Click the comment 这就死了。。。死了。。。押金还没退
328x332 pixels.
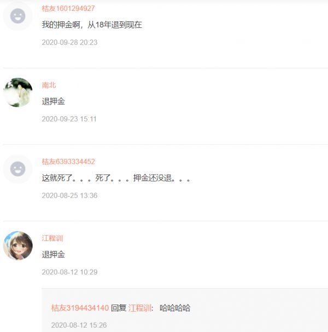(x=116, y=178)
